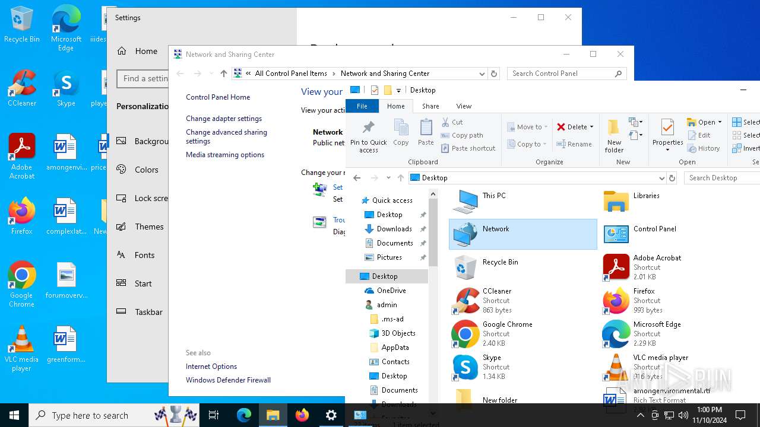Click the New folder ribbon icon
This screenshot has width=760, height=427.
614,136
